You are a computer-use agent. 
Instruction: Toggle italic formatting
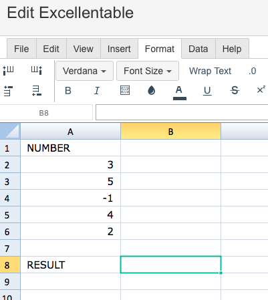pyautogui.click(x=97, y=91)
